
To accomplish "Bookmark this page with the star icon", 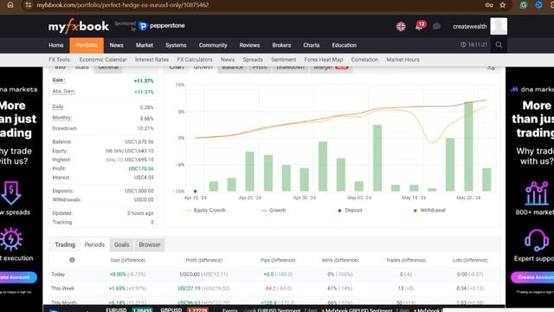I will [502, 5].
